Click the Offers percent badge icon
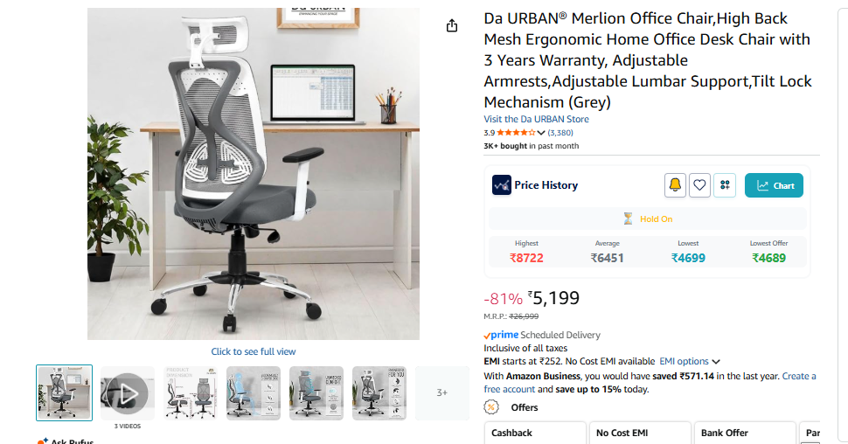 pyautogui.click(x=491, y=406)
